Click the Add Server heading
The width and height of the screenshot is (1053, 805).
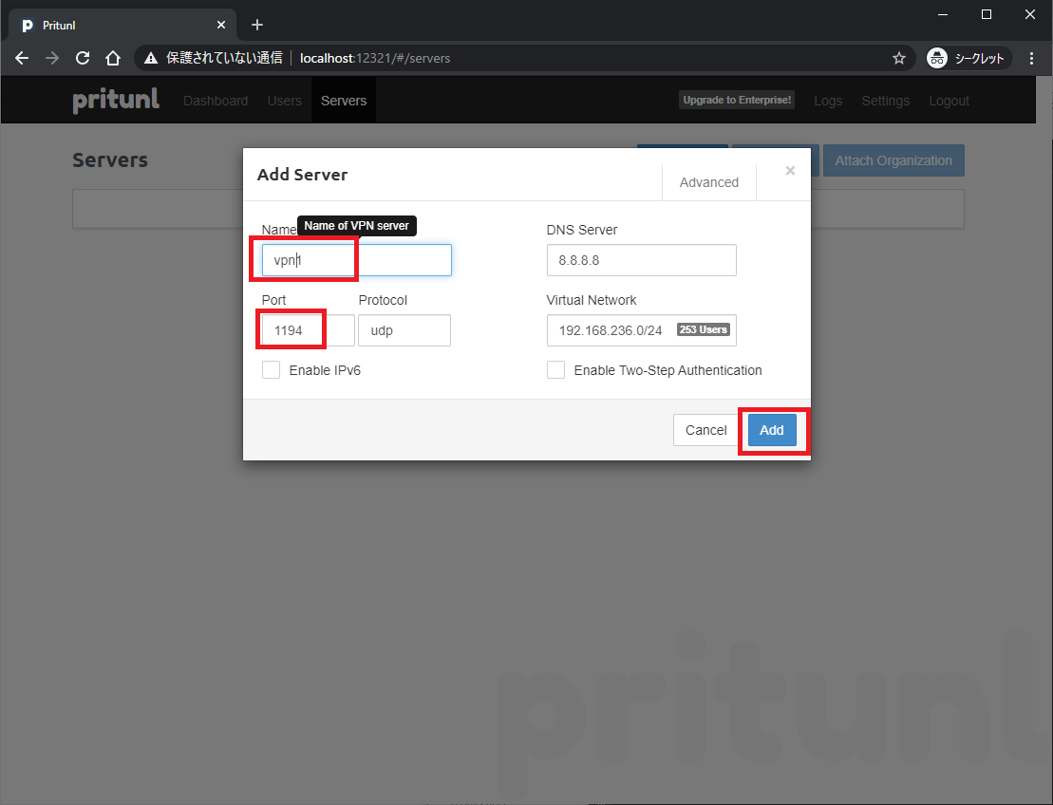point(302,175)
